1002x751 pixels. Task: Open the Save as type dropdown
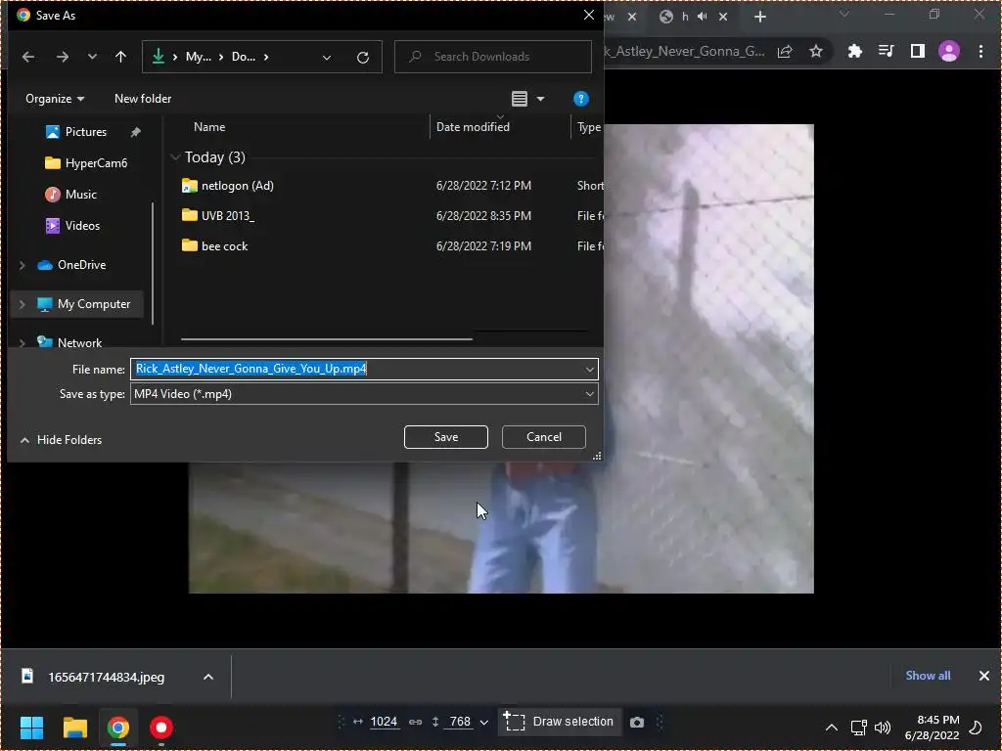click(x=364, y=394)
